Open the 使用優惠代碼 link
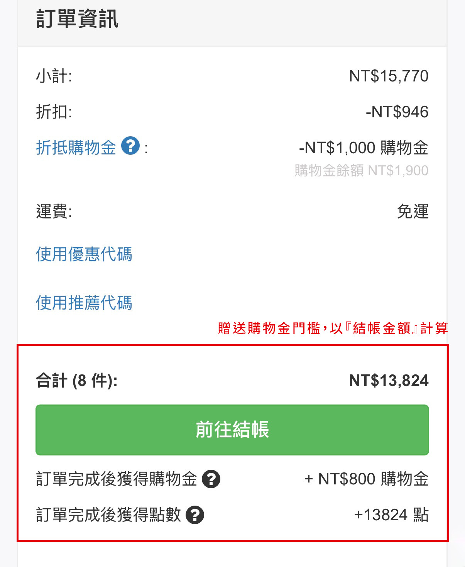The width and height of the screenshot is (465, 567). click(84, 254)
